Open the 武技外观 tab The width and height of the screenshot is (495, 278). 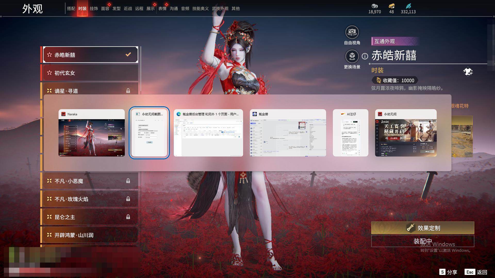[220, 8]
